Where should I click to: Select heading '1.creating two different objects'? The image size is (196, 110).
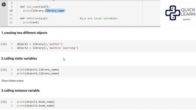pos(24,33)
